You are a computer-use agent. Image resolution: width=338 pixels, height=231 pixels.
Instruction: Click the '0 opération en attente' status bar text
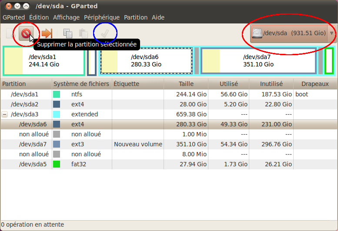point(32,225)
